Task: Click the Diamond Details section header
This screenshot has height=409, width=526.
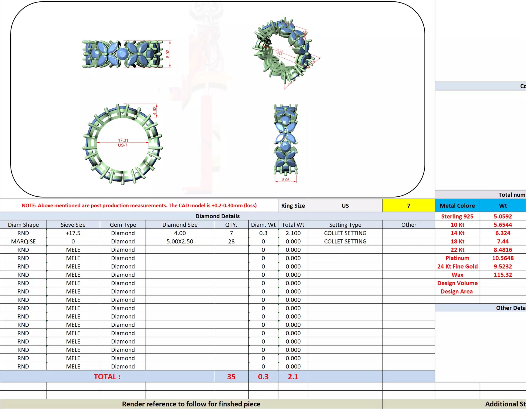Action: click(x=217, y=216)
